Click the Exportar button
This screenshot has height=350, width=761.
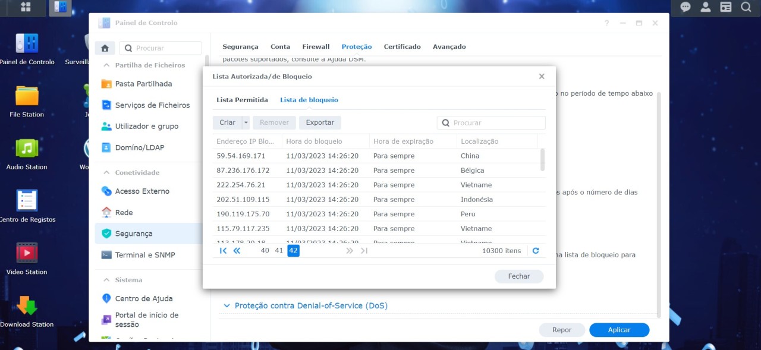coord(320,122)
